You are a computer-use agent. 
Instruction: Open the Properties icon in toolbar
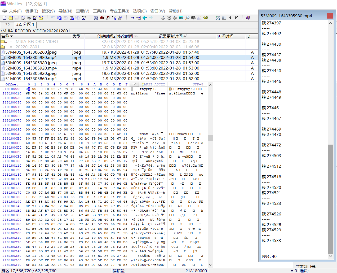pos(35,18)
